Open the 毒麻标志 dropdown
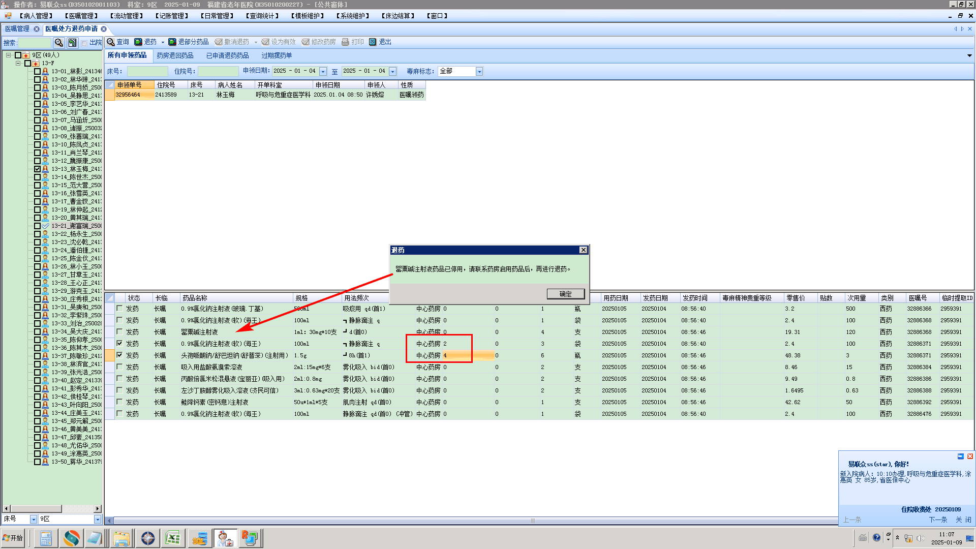Viewport: 976px width, 549px height. [479, 72]
